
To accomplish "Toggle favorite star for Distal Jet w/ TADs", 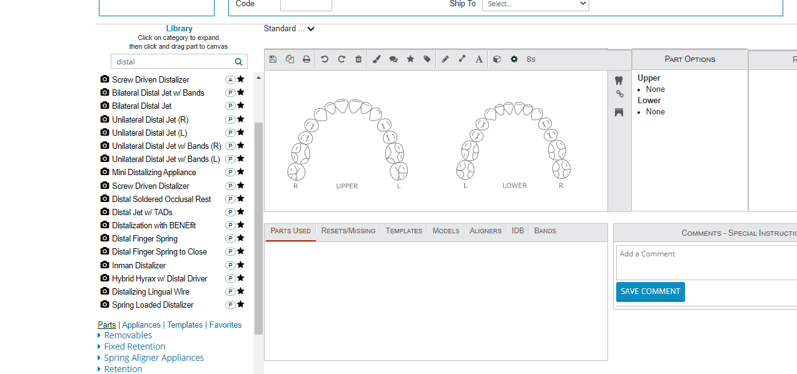I will (241, 212).
